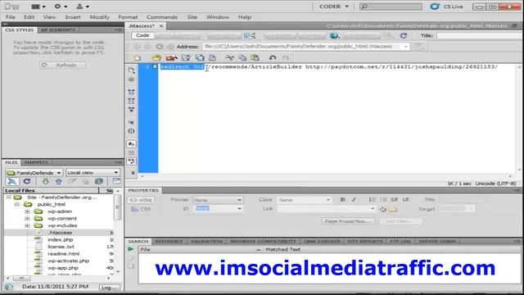Screen dimensions: 524x295
Task: Click the Open file folder icon
Action: coord(156,57)
